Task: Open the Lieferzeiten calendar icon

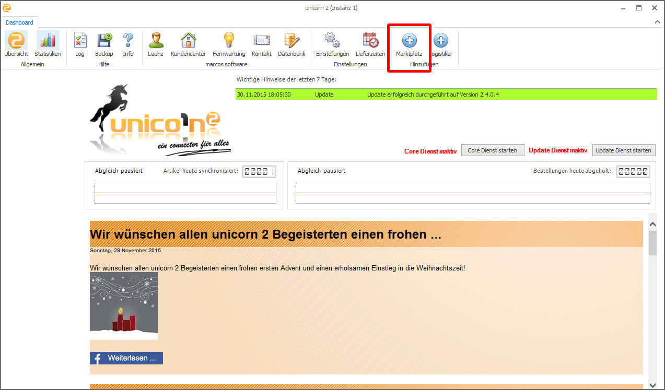Action: coord(370,41)
